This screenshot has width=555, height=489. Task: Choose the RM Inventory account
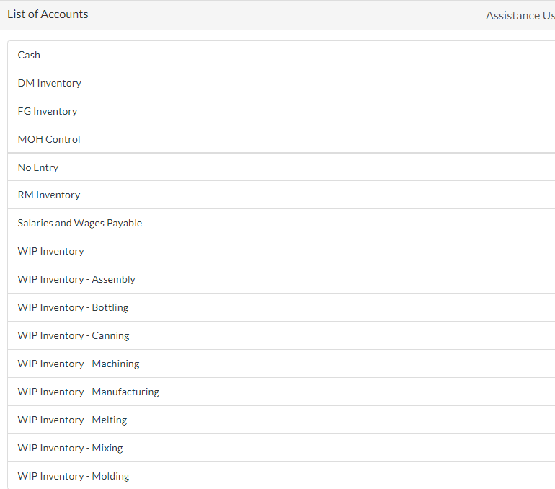click(281, 195)
